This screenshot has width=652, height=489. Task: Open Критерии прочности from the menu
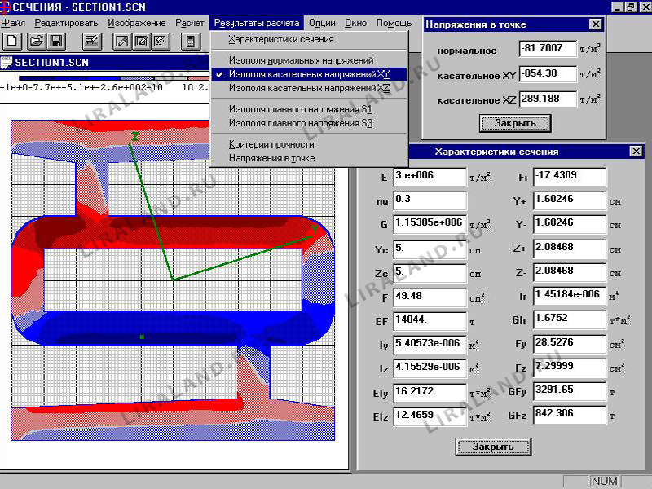(x=271, y=144)
